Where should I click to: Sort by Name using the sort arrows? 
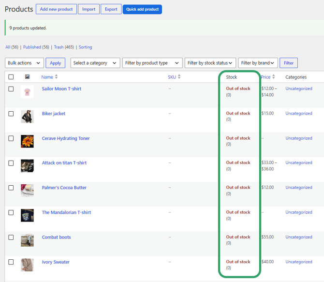click(x=56, y=77)
